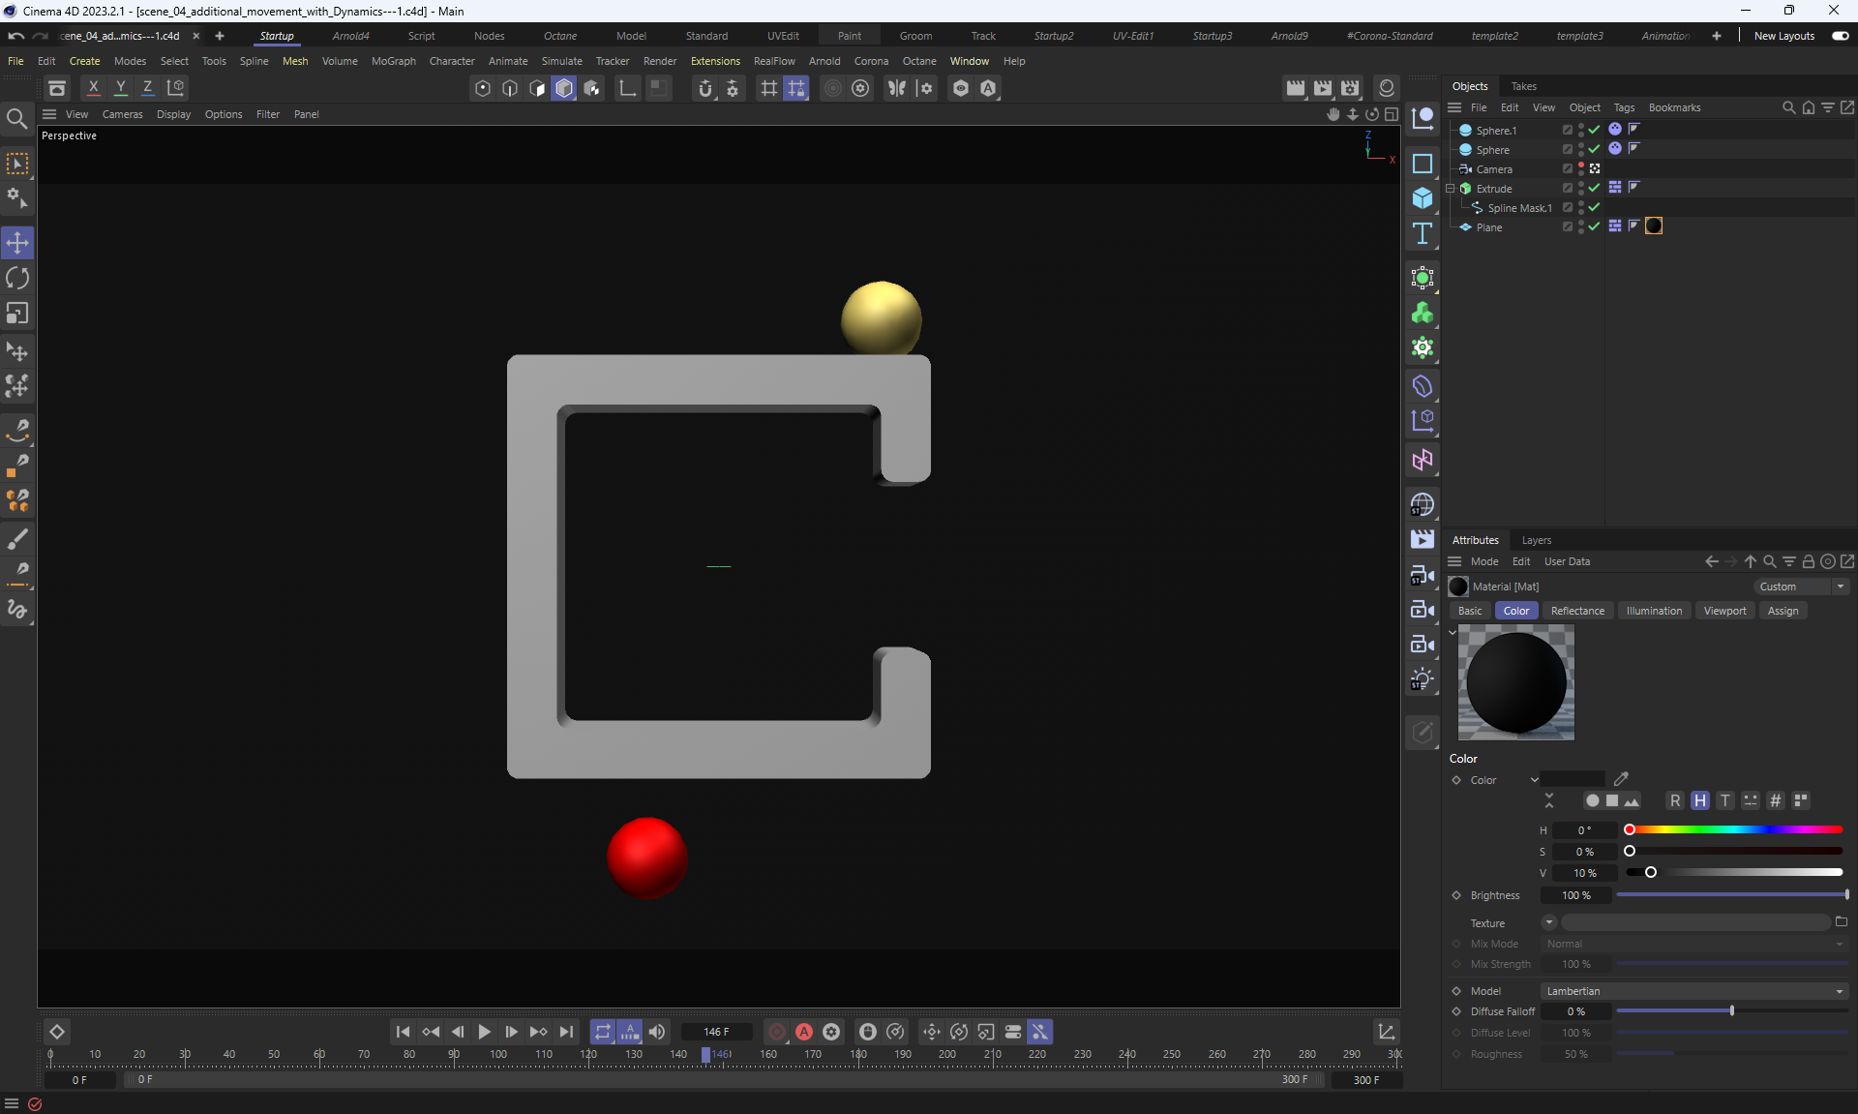Screen dimensions: 1858x1114
Task: Click the Assign tab button
Action: coord(1783,611)
